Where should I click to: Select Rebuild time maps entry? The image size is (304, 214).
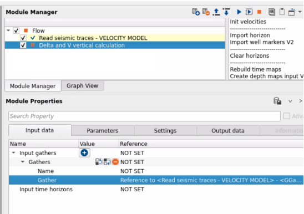click(255, 69)
